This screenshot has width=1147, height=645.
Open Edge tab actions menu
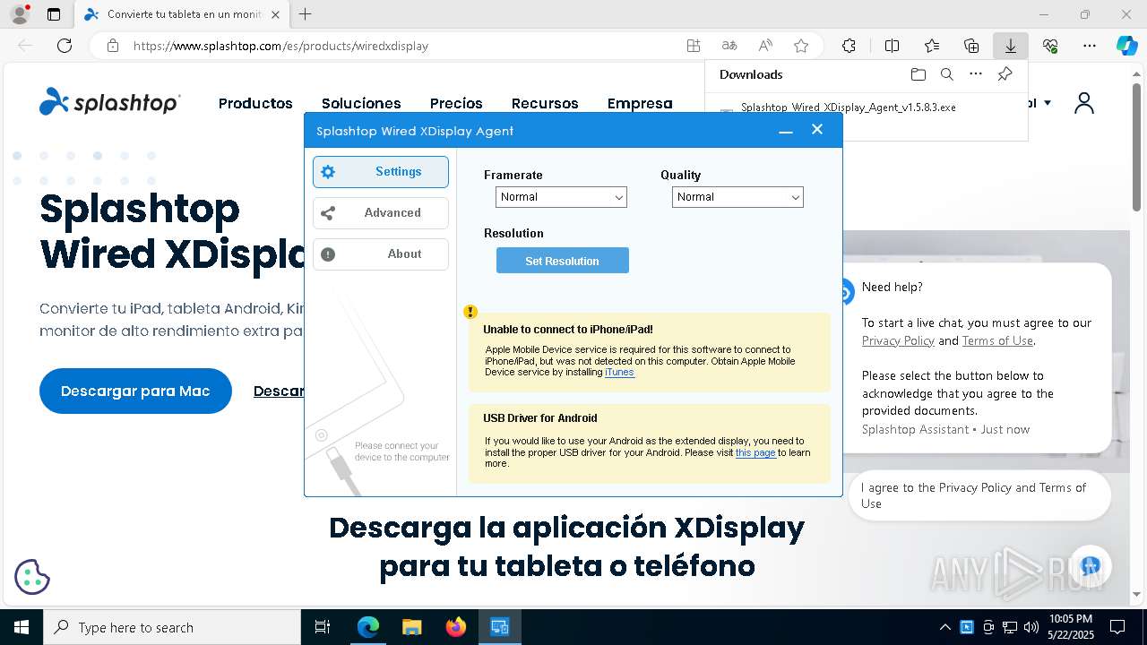pyautogui.click(x=54, y=14)
